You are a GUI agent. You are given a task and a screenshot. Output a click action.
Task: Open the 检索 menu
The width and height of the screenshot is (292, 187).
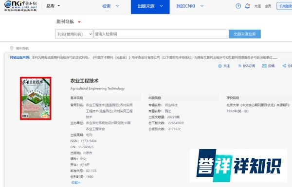click(x=107, y=6)
